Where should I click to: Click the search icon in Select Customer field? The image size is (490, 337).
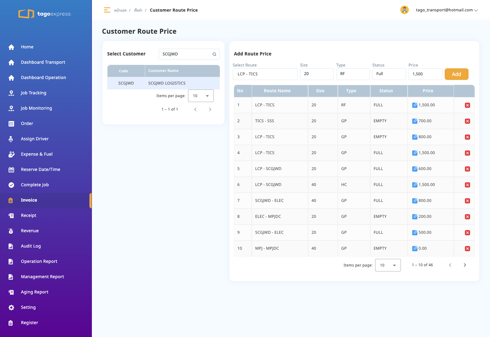pos(214,54)
